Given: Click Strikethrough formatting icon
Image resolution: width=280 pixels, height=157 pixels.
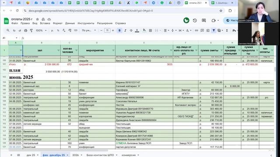Looking at the screenshot, I should pyautogui.click(x=131, y=31).
